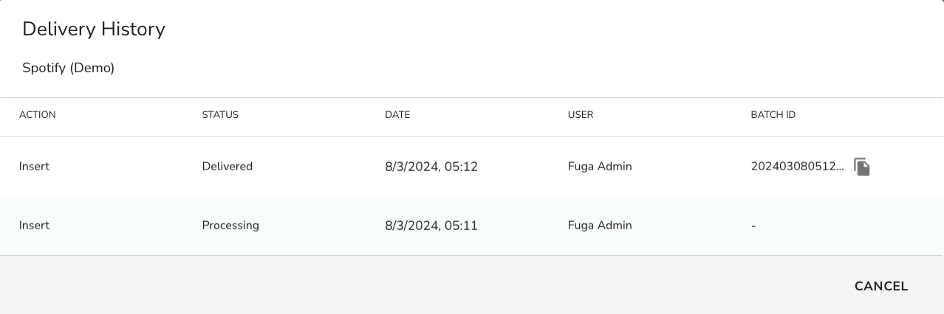Screen dimensions: 944x314
Task: Click the date 8/3/2024, 05:12
Action: (x=431, y=167)
